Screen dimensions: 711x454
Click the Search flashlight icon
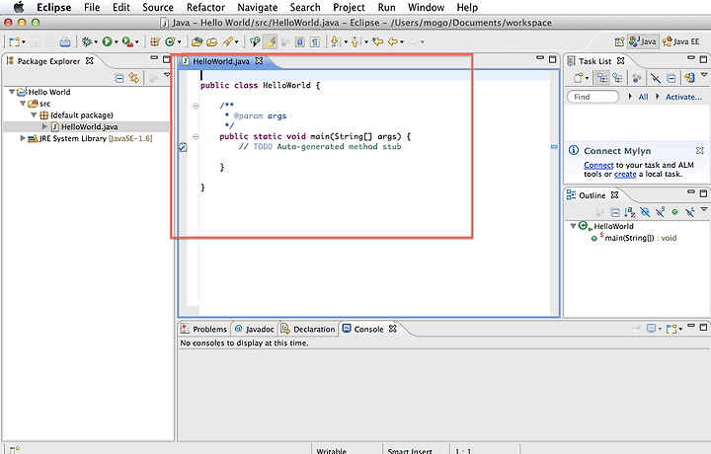click(227, 42)
